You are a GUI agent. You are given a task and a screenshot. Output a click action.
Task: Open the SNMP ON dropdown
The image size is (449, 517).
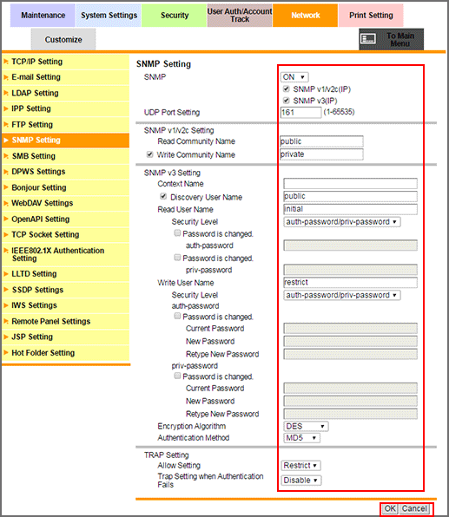[x=294, y=77]
